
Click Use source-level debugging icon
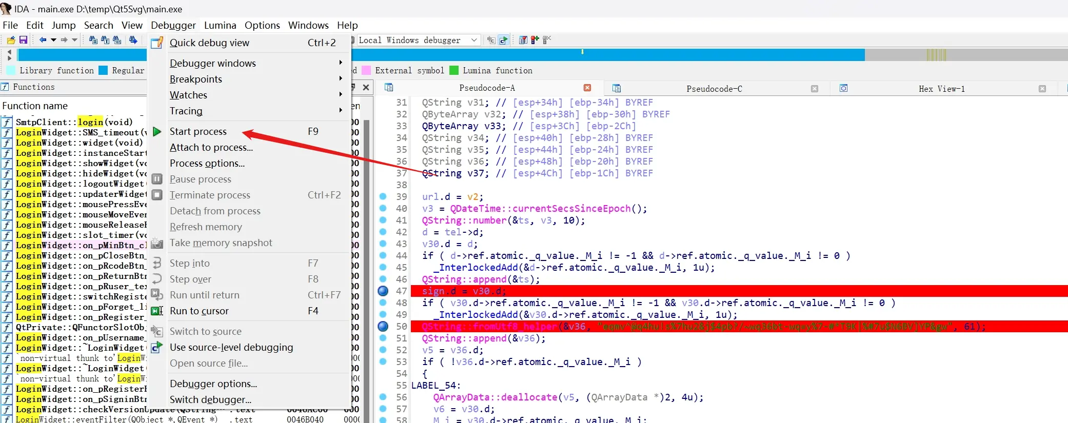tap(157, 347)
